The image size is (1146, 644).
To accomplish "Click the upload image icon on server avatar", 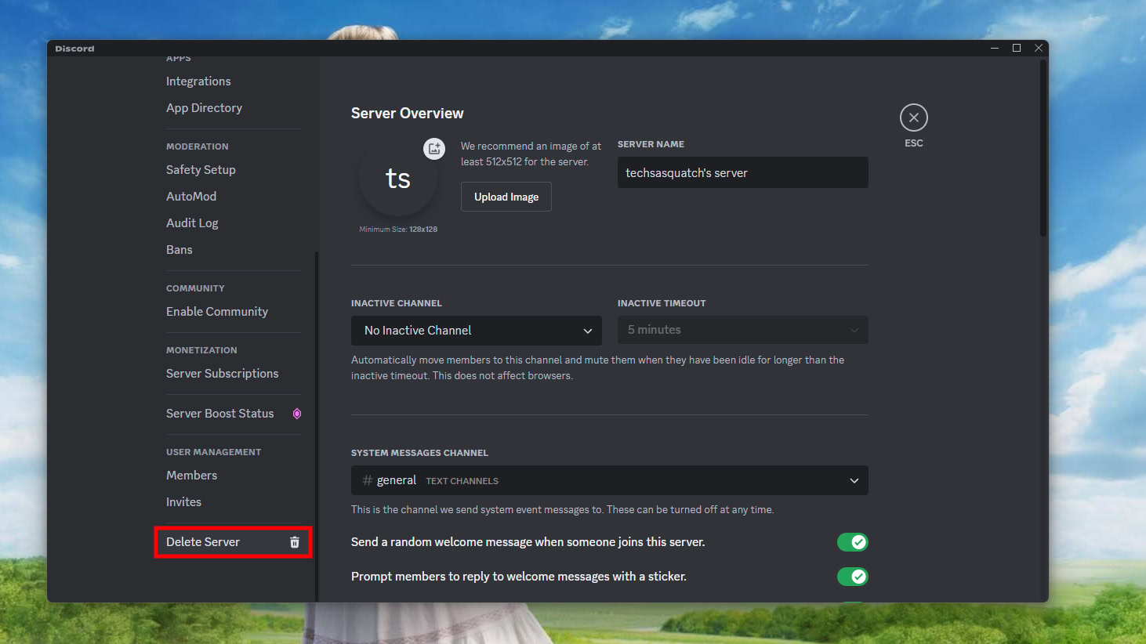I will 434,149.
